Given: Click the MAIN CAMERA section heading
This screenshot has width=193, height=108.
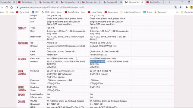Looking at the screenshot, I should [x=22, y=72].
